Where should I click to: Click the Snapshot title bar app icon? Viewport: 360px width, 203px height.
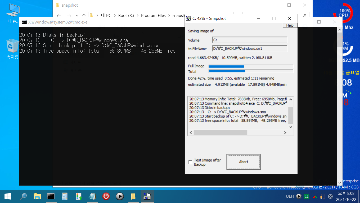tap(188, 18)
